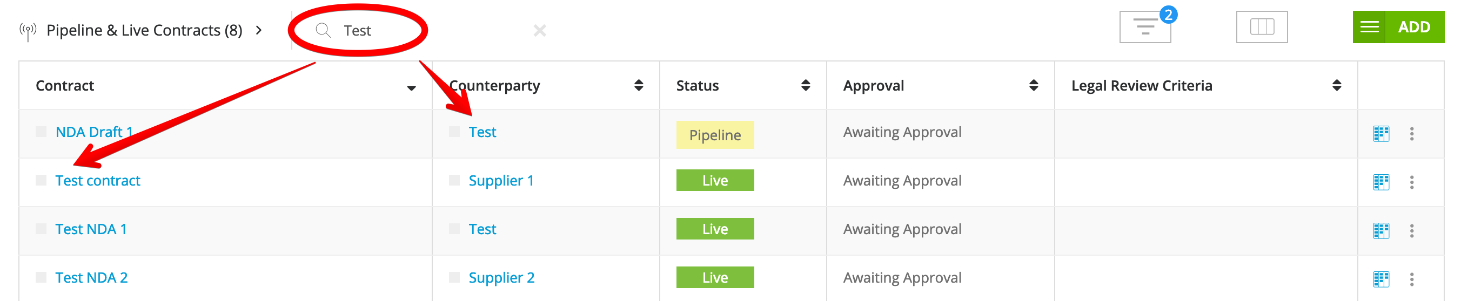
Task: Open the column layout chooser icon
Action: click(1262, 26)
